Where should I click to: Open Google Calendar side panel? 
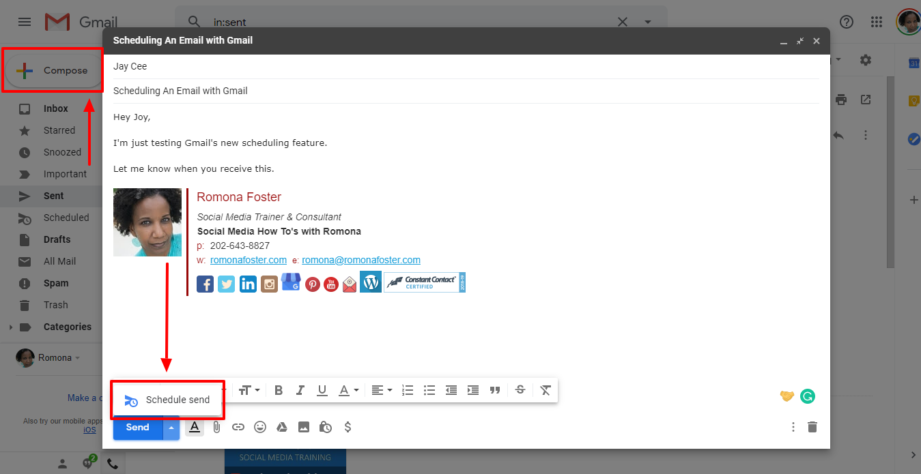point(913,63)
